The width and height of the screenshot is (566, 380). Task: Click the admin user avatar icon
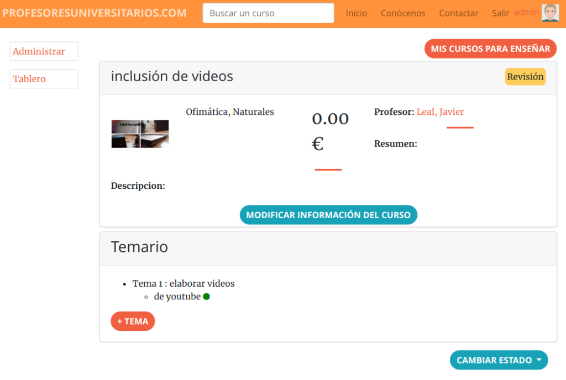(550, 13)
